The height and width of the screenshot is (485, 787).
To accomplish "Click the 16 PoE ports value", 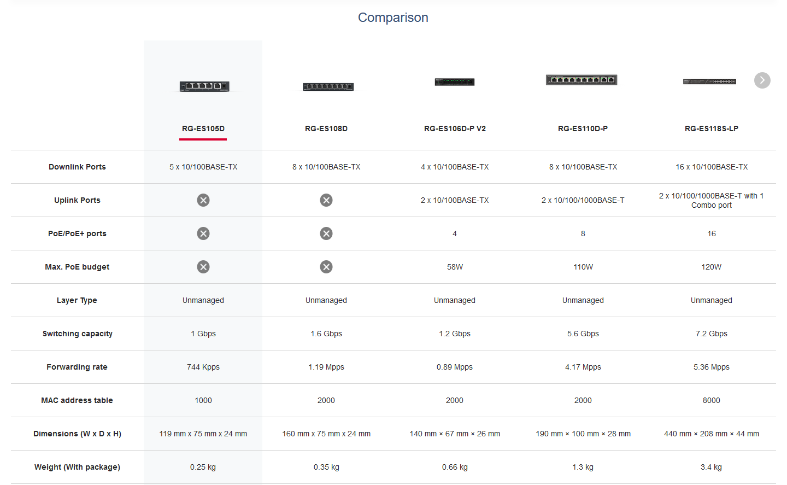I will [x=712, y=233].
